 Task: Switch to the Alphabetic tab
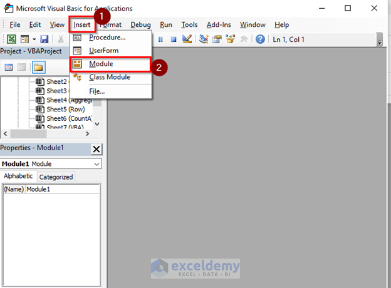18,176
